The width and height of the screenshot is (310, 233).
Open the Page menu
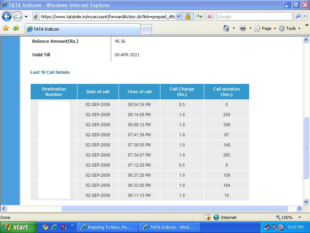point(265,28)
